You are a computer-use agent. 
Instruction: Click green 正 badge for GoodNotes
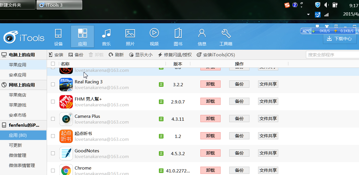click(161, 153)
